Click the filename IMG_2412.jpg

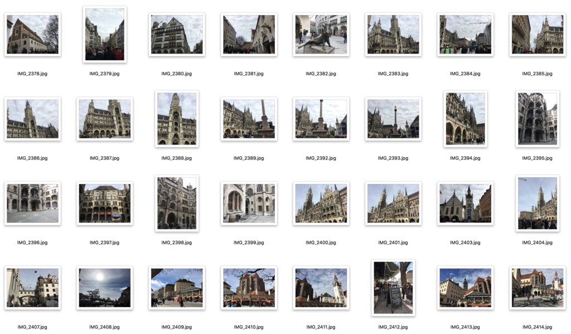(x=393, y=327)
